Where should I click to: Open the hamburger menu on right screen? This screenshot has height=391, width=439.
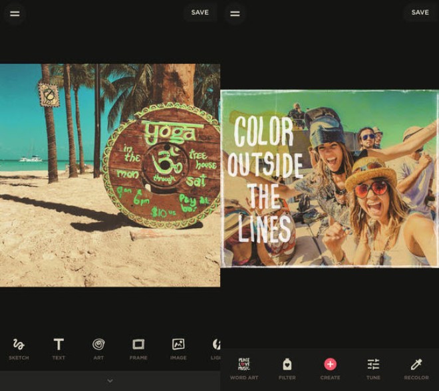pyautogui.click(x=234, y=13)
